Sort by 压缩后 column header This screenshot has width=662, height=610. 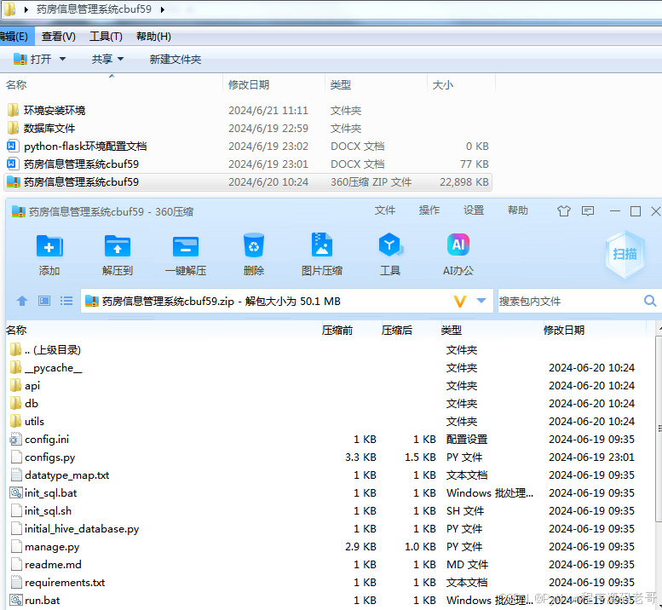click(x=396, y=330)
